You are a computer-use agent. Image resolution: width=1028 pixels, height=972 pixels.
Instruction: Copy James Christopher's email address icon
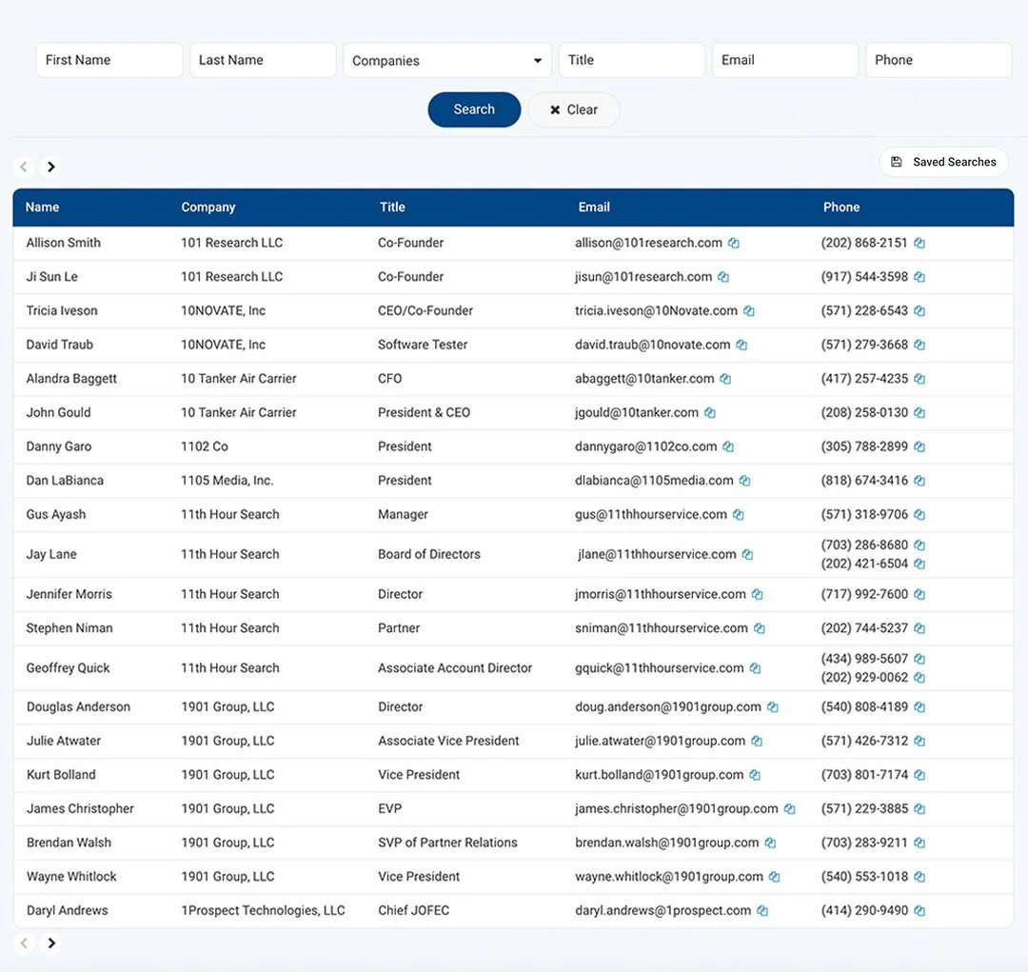click(x=790, y=808)
